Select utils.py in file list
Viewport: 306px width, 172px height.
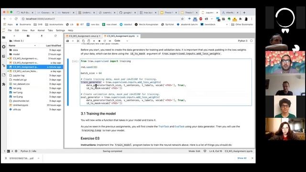tap(35, 109)
